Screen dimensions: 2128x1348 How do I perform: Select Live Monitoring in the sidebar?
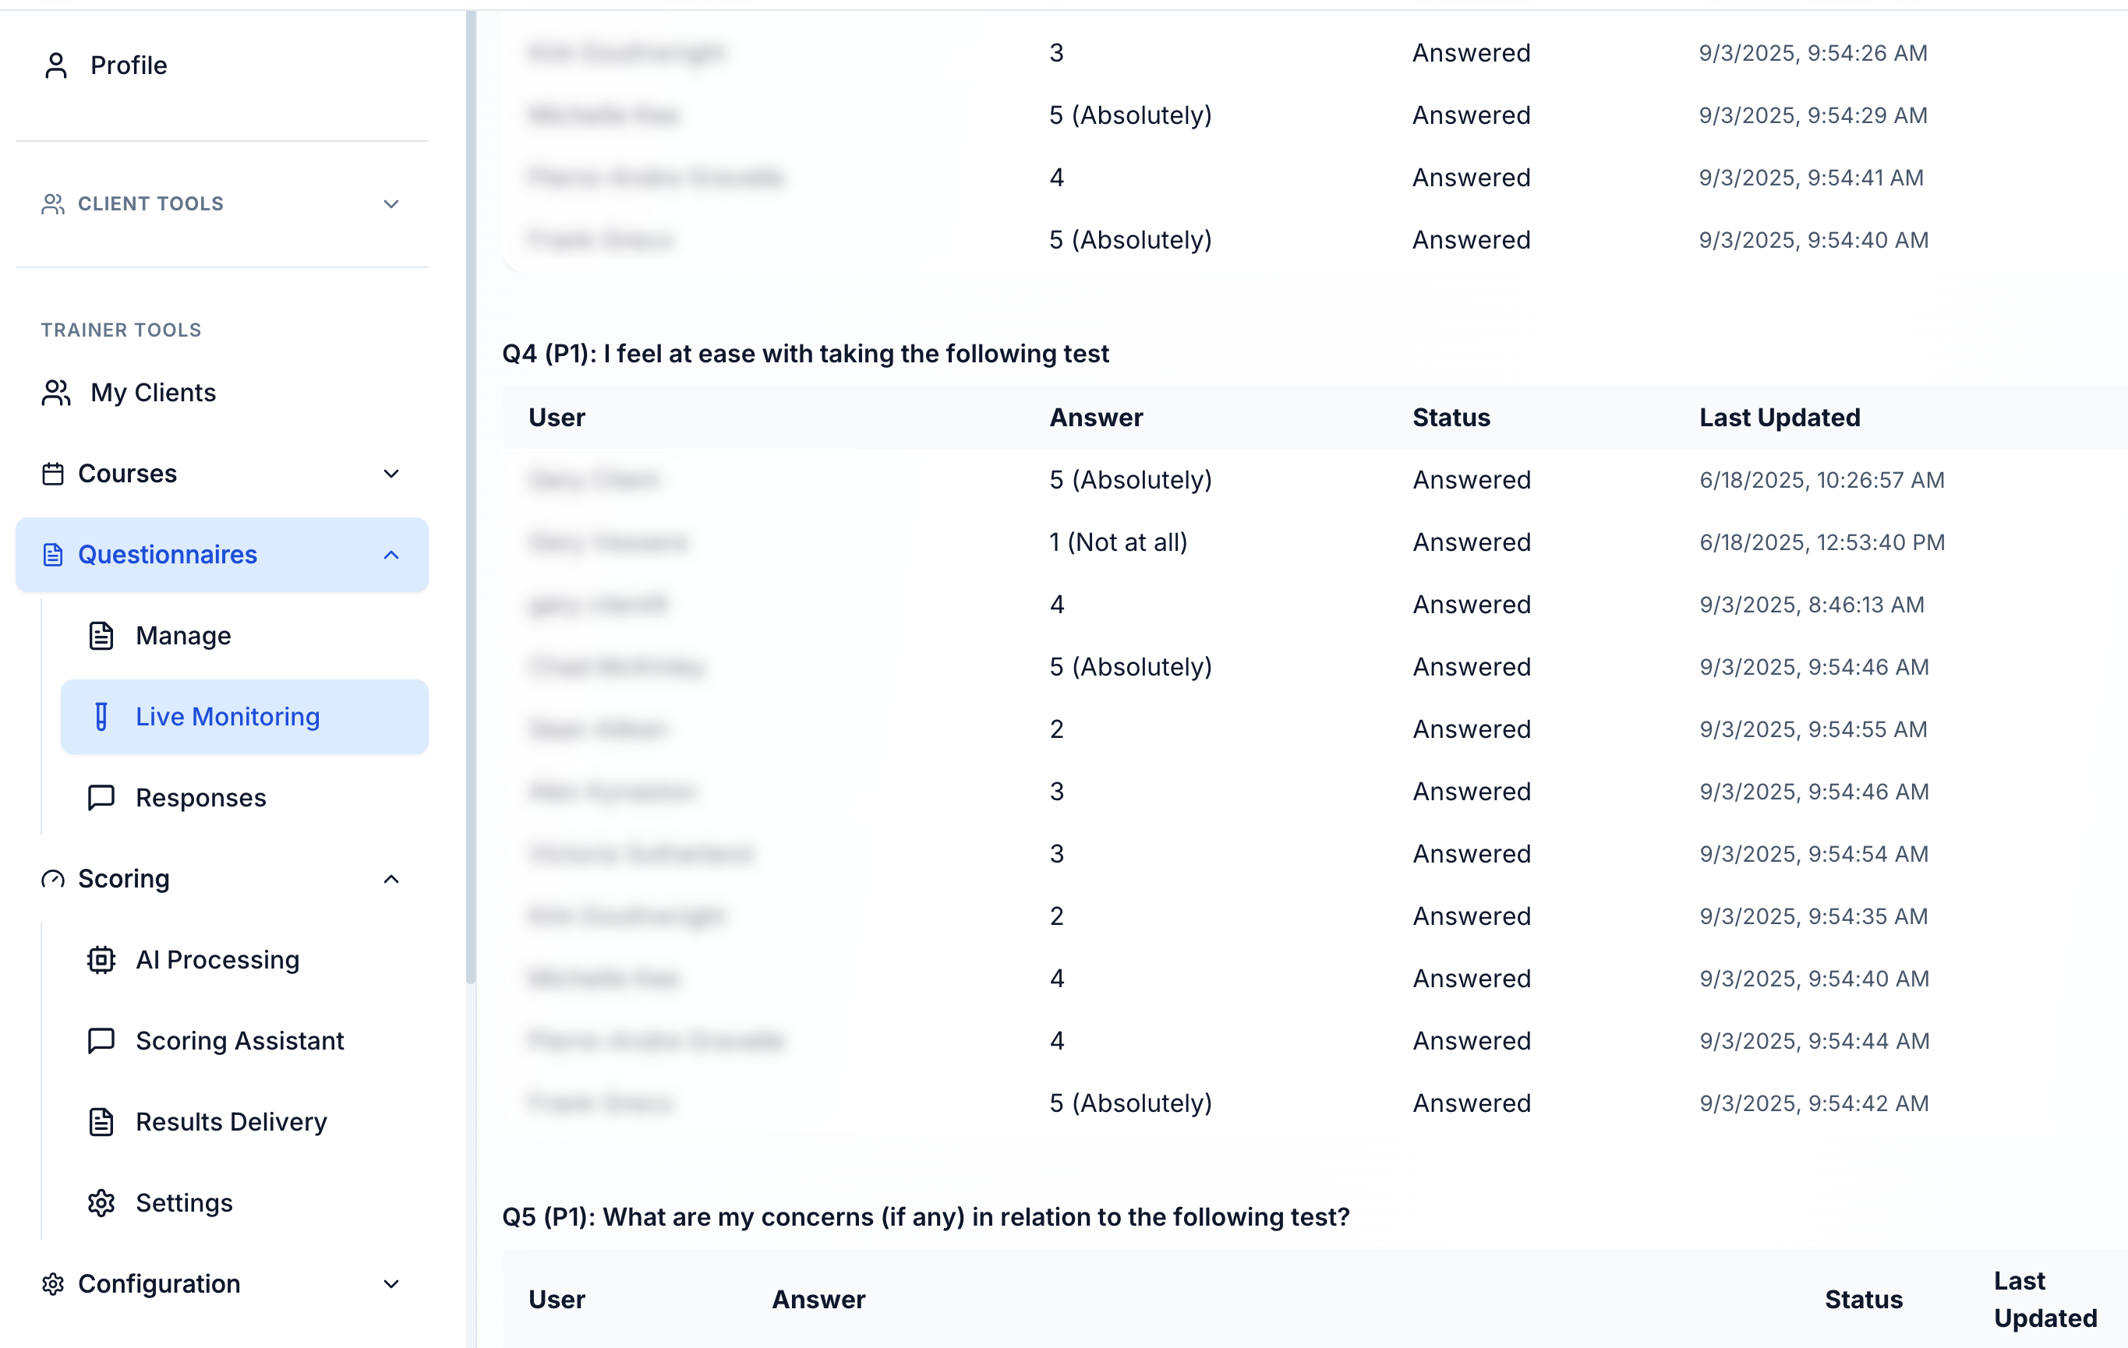pos(227,716)
